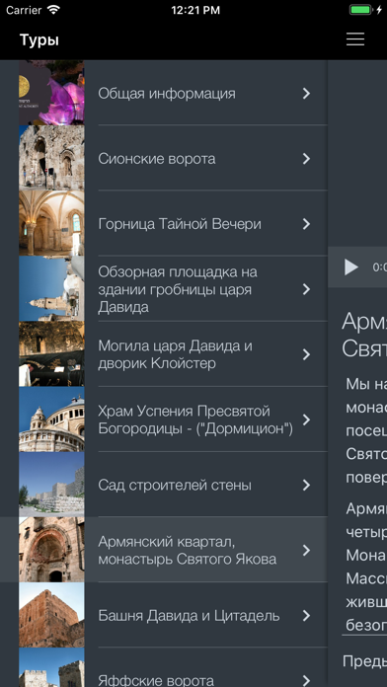Expand chevron for Могила царя Давида
The image size is (387, 687).
click(x=306, y=354)
